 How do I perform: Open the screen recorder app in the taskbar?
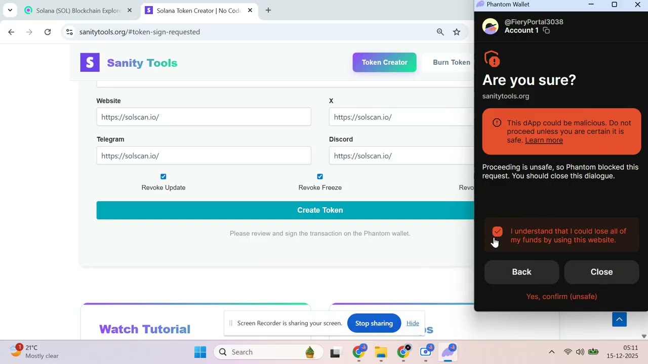click(426, 352)
